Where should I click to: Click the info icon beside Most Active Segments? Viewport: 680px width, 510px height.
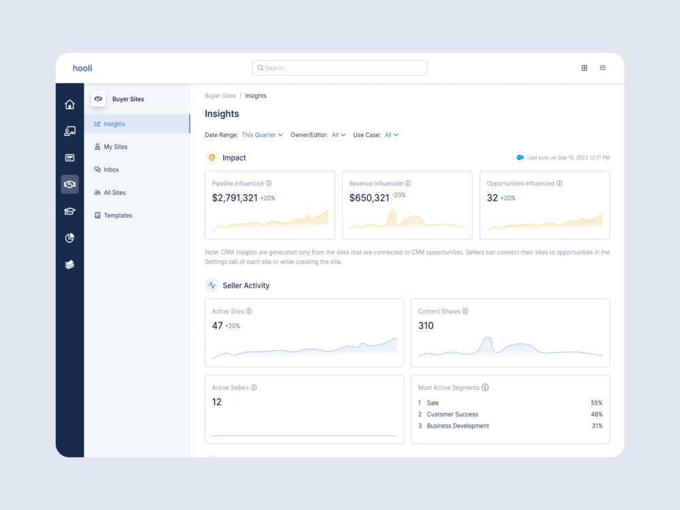pos(486,388)
